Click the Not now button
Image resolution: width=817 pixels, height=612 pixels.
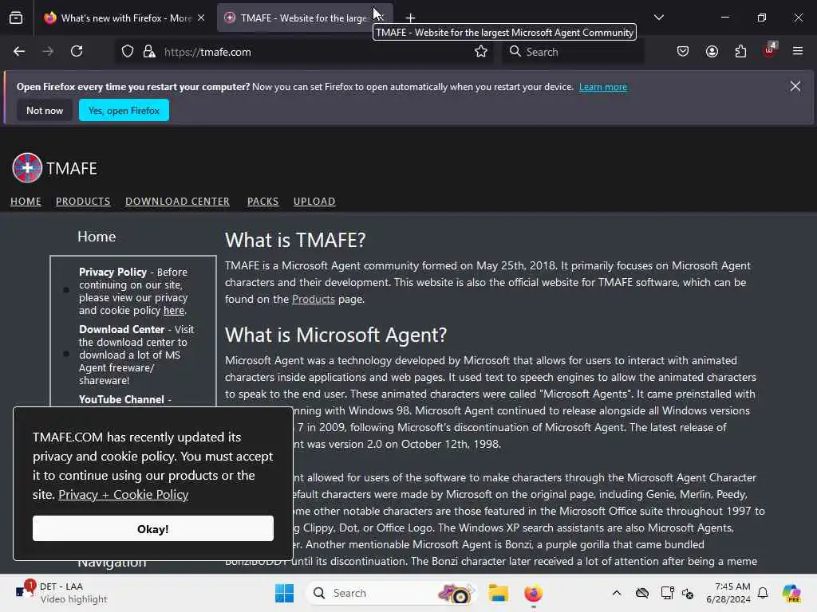[45, 110]
